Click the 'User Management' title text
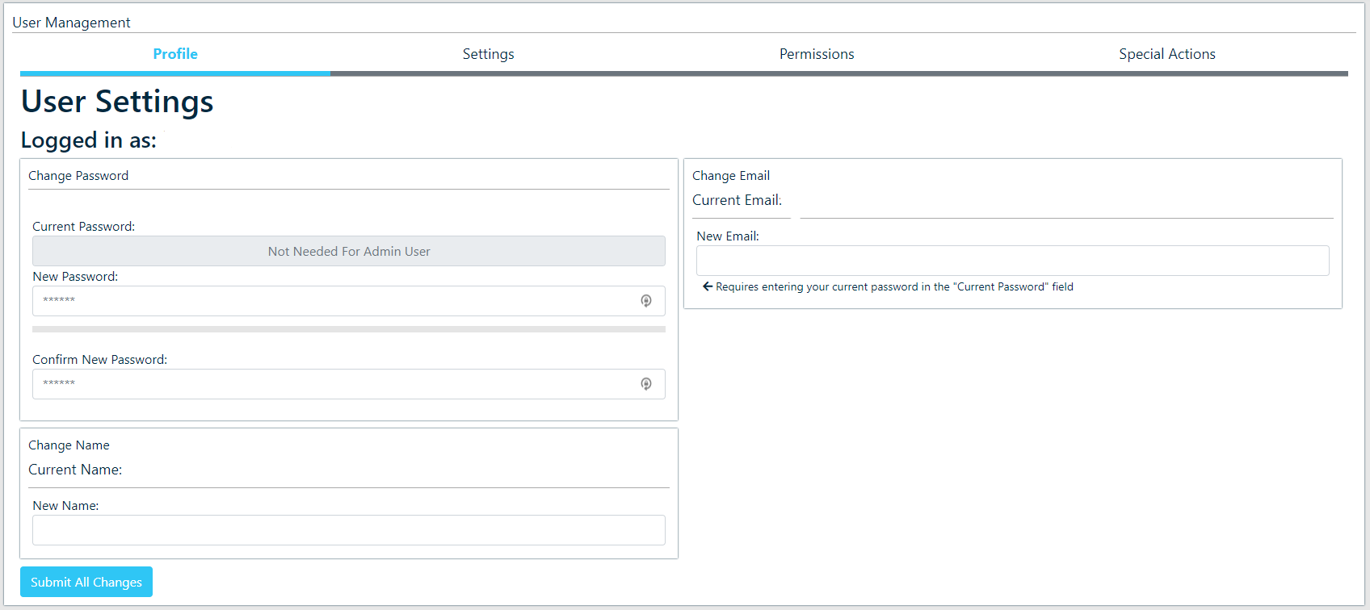The width and height of the screenshot is (1370, 610). [71, 23]
